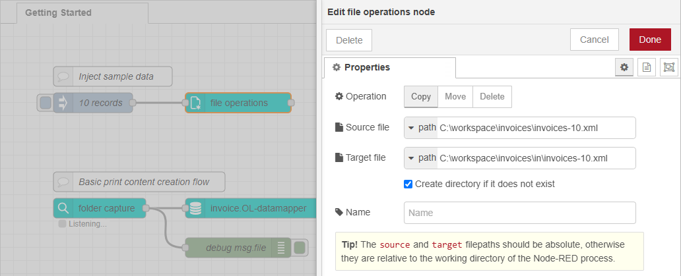Click the debug msg.file list icon
Viewport: 681px width, 276px height.
pyautogui.click(x=281, y=248)
